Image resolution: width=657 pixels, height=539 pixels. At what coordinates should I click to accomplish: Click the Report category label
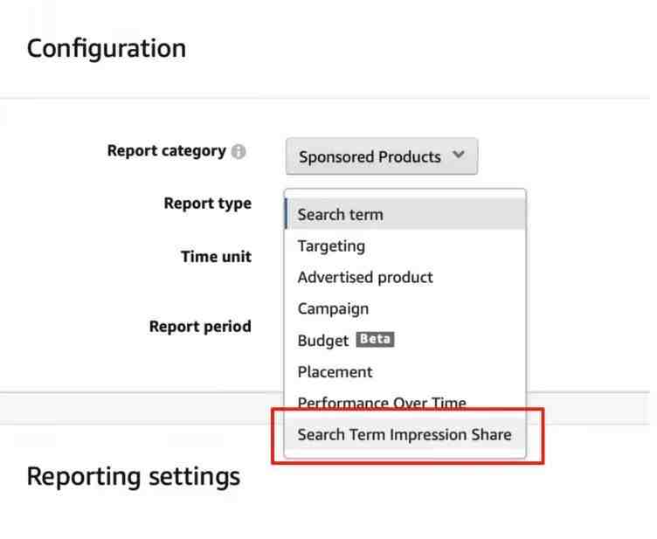pos(166,151)
